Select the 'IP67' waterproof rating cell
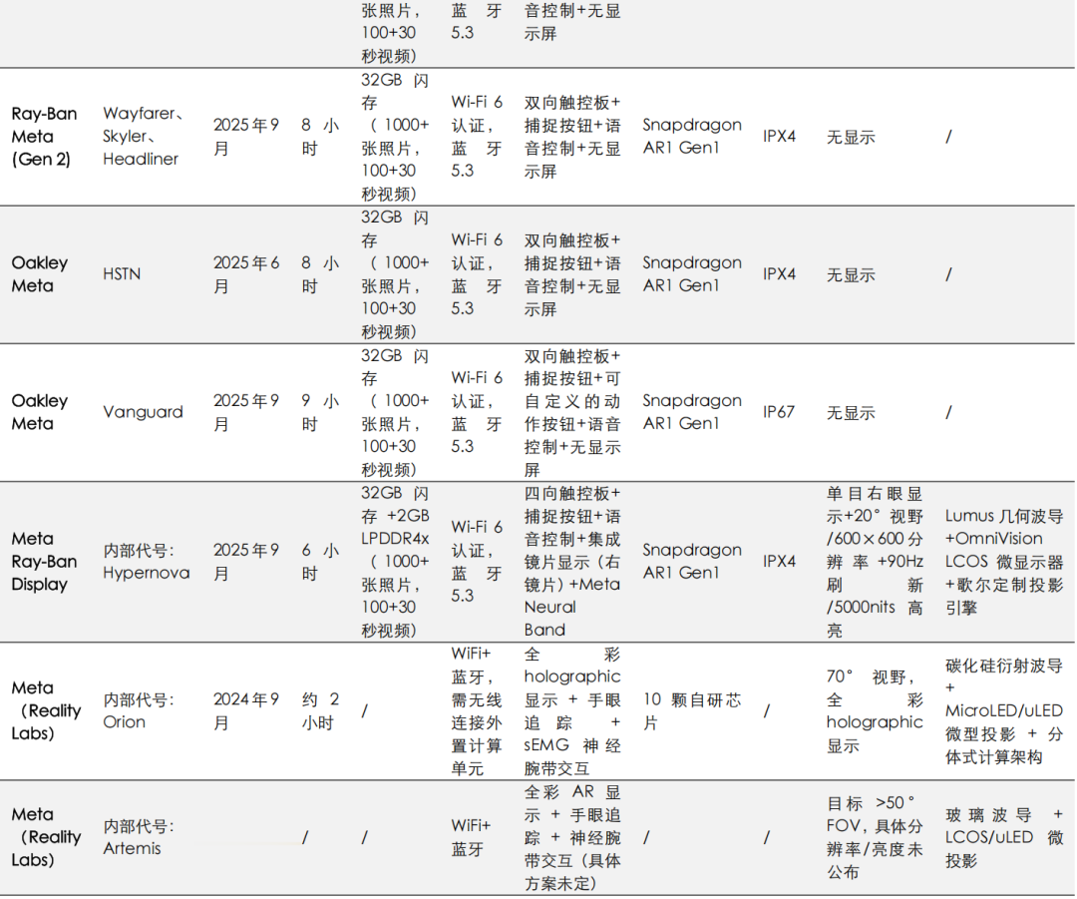Viewport: 1077px width, 899px height. tap(778, 412)
